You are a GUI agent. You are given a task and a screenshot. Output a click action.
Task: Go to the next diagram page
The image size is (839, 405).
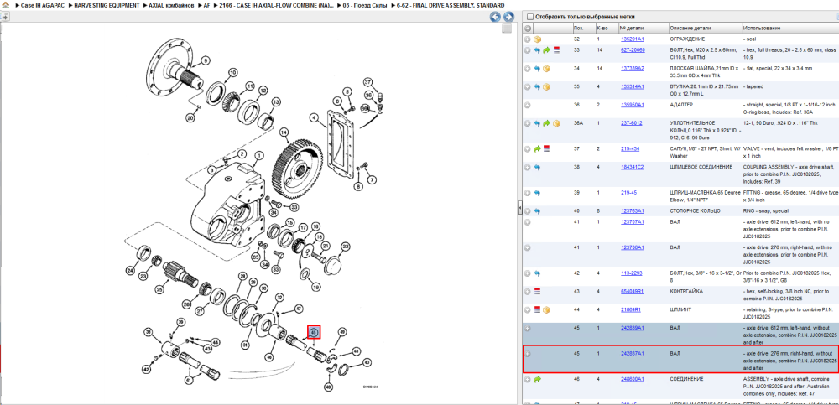508,17
